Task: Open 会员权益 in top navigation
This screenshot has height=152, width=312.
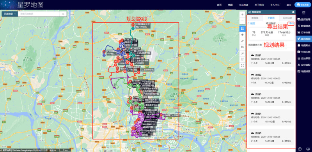Action: (x=243, y=5)
